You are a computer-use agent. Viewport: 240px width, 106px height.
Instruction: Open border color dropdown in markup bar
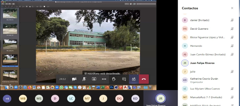coord(41,7)
